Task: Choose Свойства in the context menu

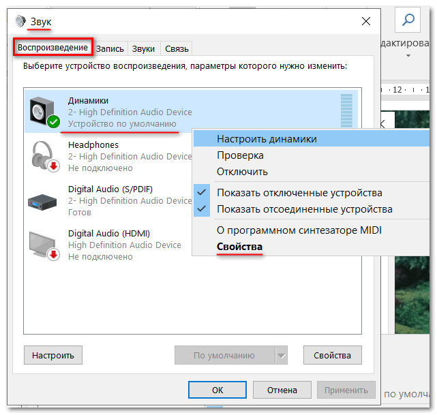Action: click(312, 247)
